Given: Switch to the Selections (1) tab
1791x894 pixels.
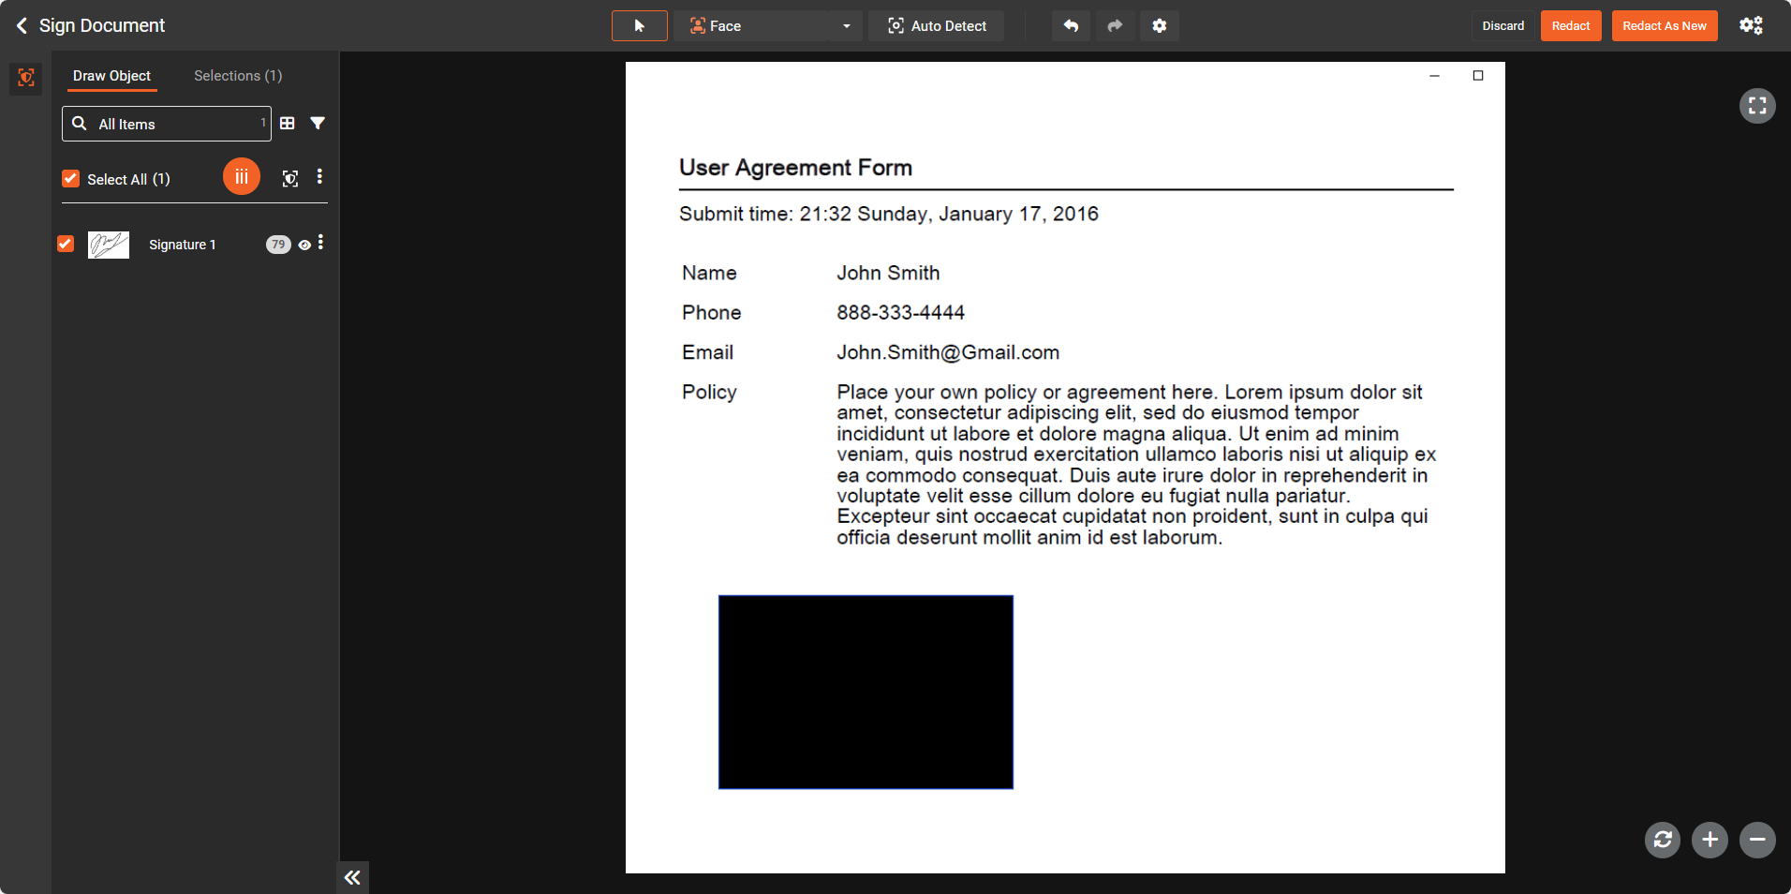Looking at the screenshot, I should (x=238, y=76).
